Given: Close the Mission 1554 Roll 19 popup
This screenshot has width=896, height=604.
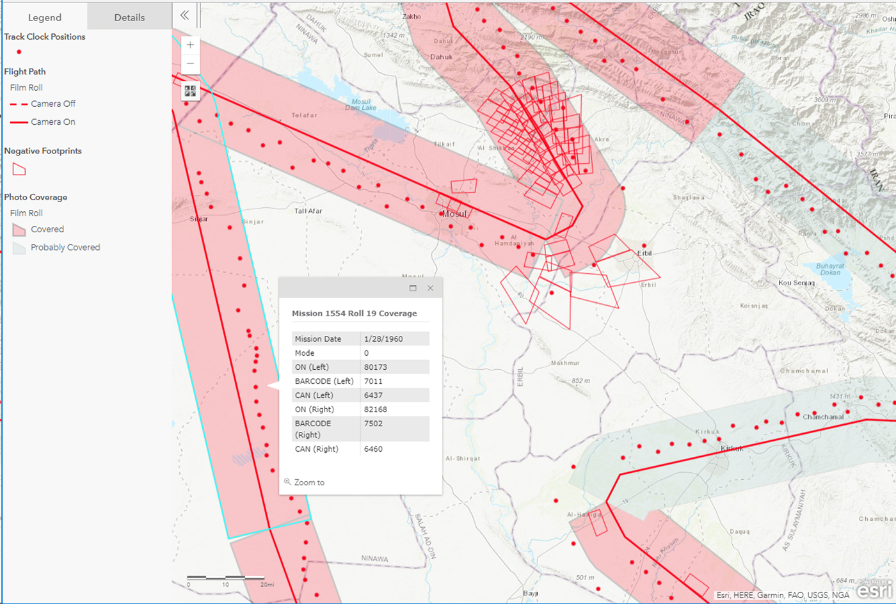Looking at the screenshot, I should (430, 288).
